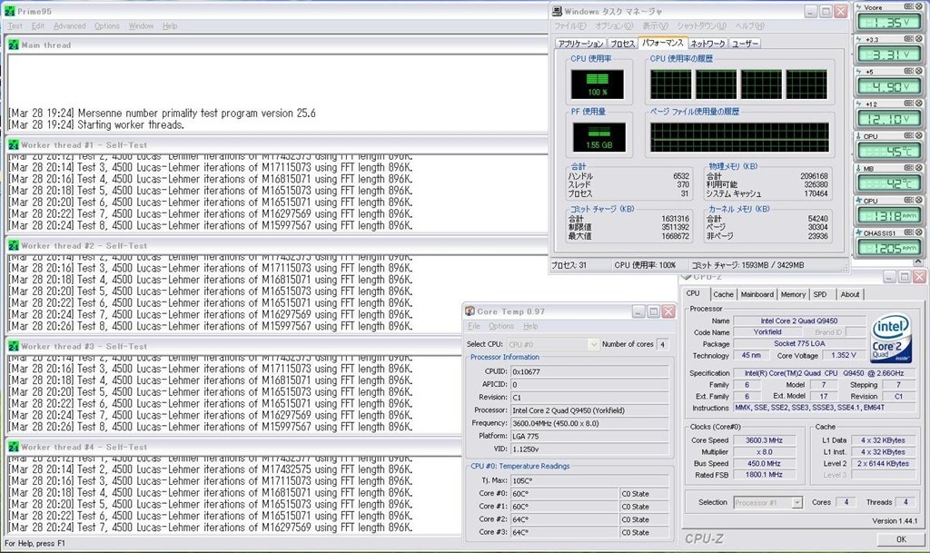Switch to the ユーザー tab in Task Manager

tap(745, 44)
